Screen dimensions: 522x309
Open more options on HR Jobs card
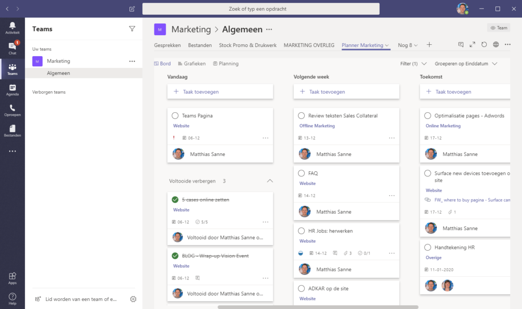point(392,253)
